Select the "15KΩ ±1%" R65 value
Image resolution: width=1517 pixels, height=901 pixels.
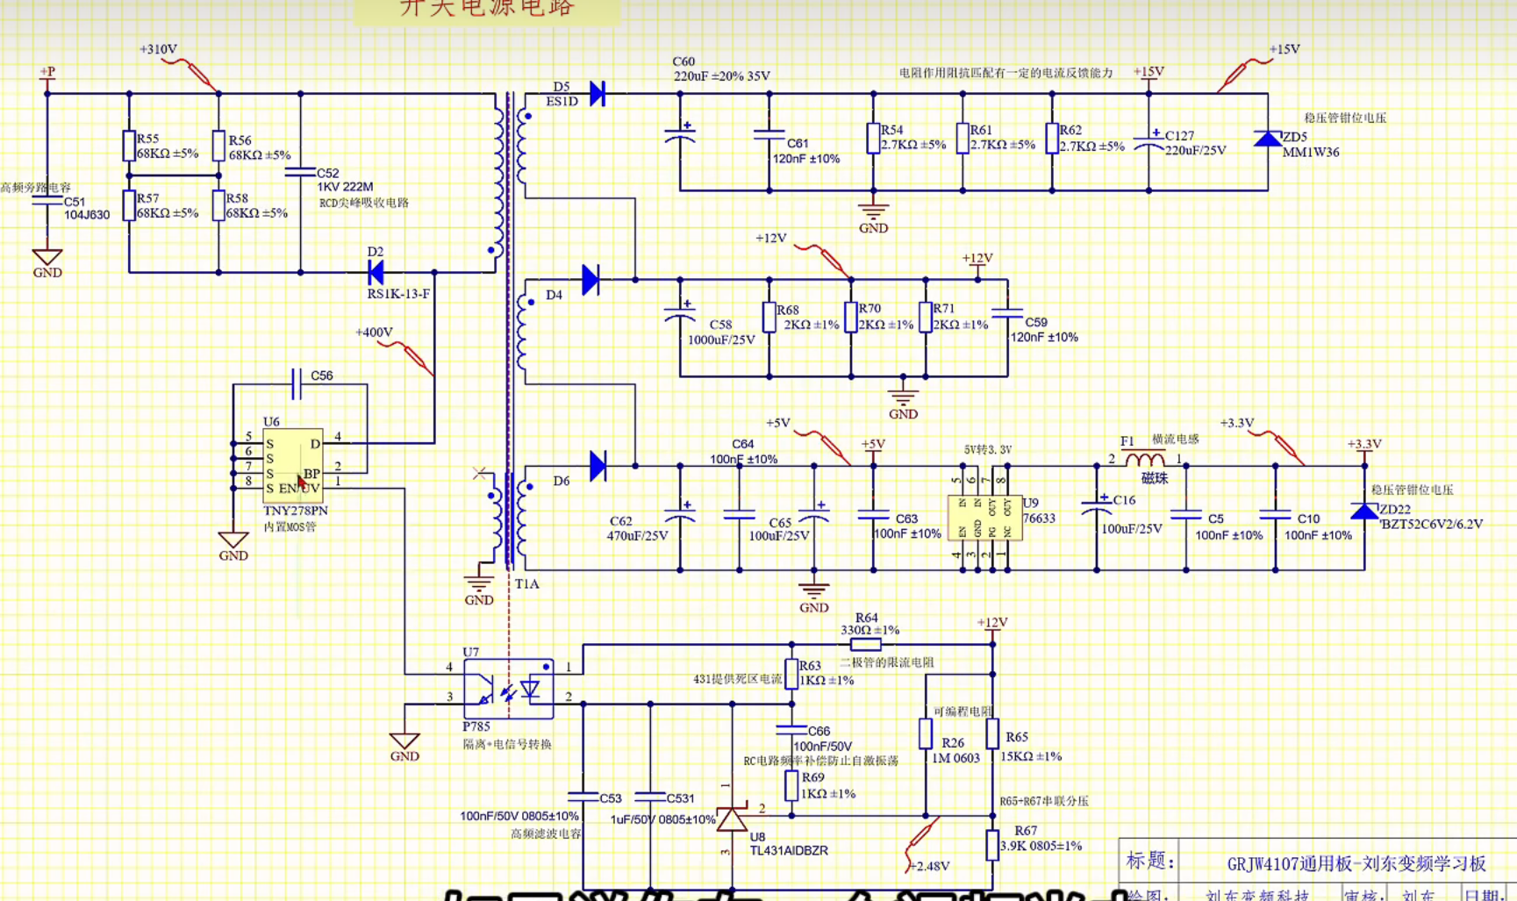(1031, 756)
